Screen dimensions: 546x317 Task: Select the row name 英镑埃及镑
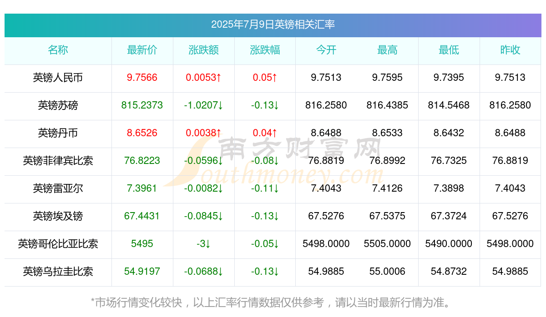click(58, 216)
